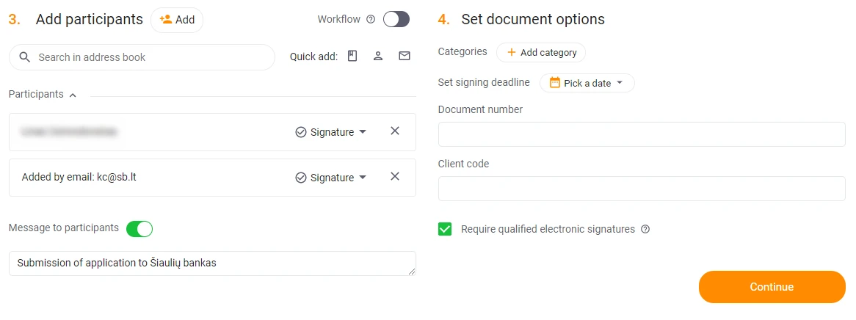Open Signature dropdown for kc@sb.lt participant
The image size is (856, 320).
pos(331,178)
